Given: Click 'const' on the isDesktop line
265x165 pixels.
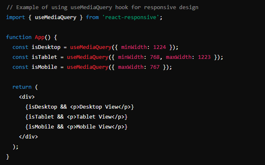Looking at the screenshot, I should point(20,47).
